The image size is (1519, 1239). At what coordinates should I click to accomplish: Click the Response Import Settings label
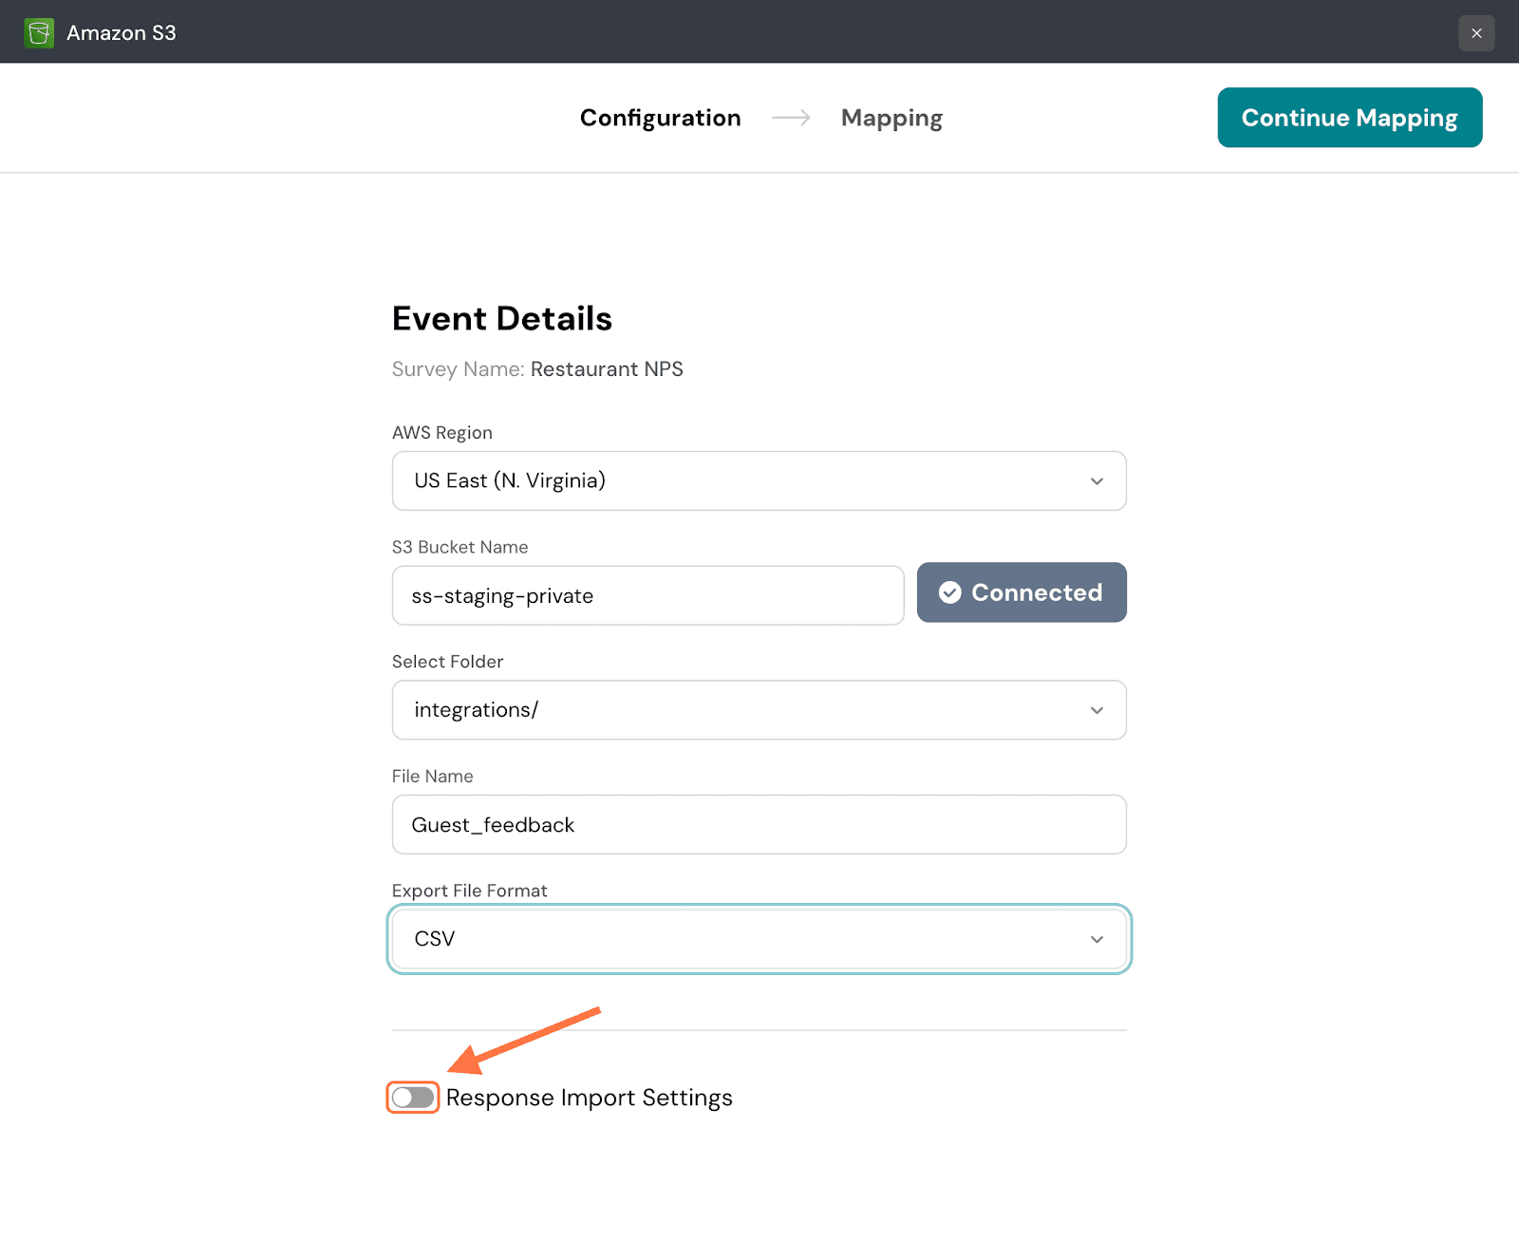(590, 1098)
